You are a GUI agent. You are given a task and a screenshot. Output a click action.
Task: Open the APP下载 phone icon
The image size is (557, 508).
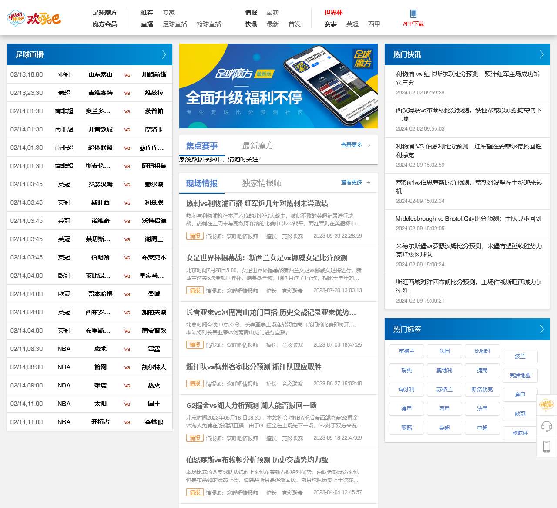click(x=413, y=13)
